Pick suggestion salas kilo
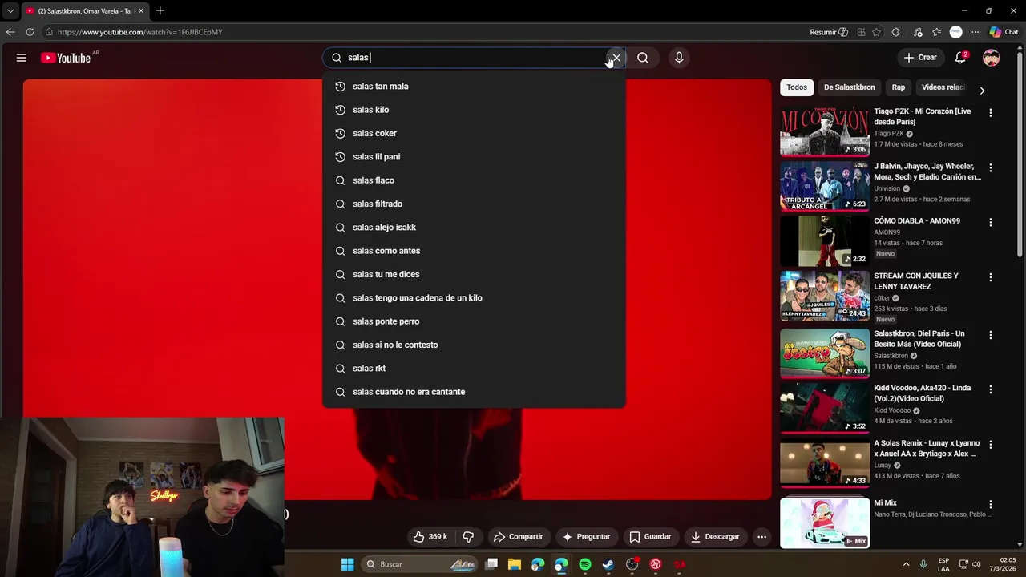 point(474,110)
